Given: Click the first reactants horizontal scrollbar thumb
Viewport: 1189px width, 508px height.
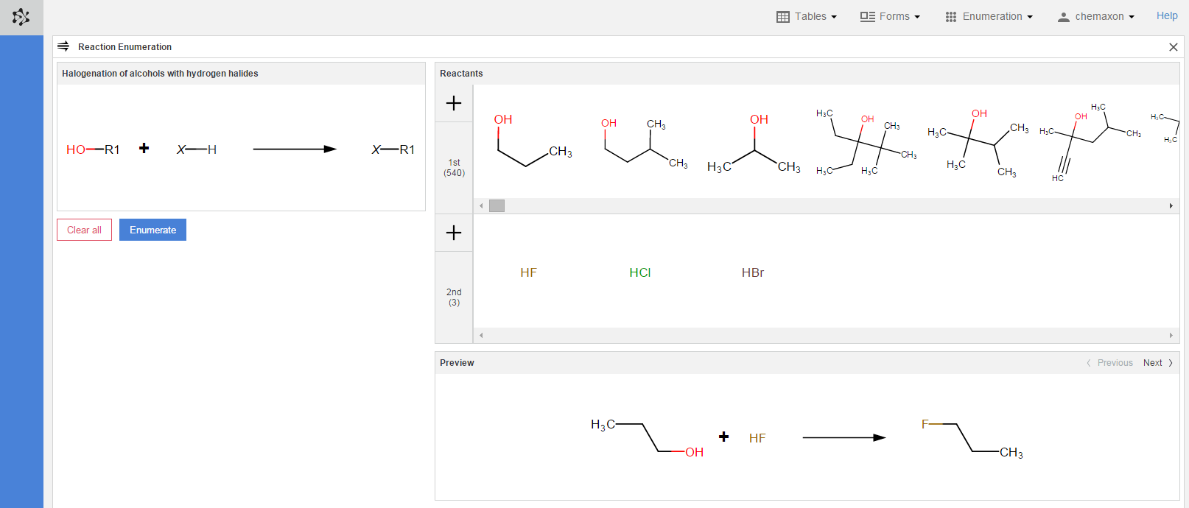Looking at the screenshot, I should pos(497,206).
